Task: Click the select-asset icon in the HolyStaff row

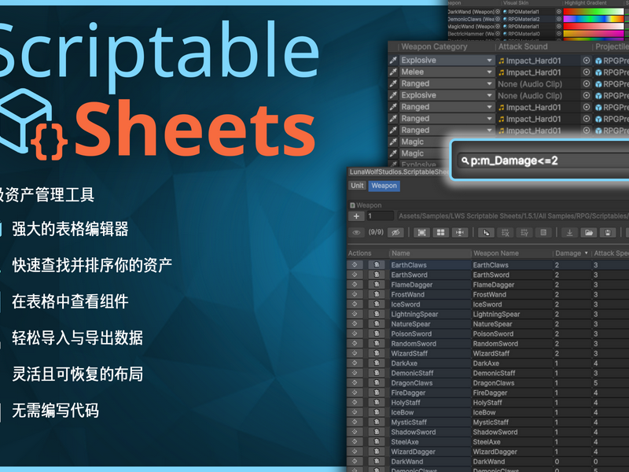Action: coord(355,403)
